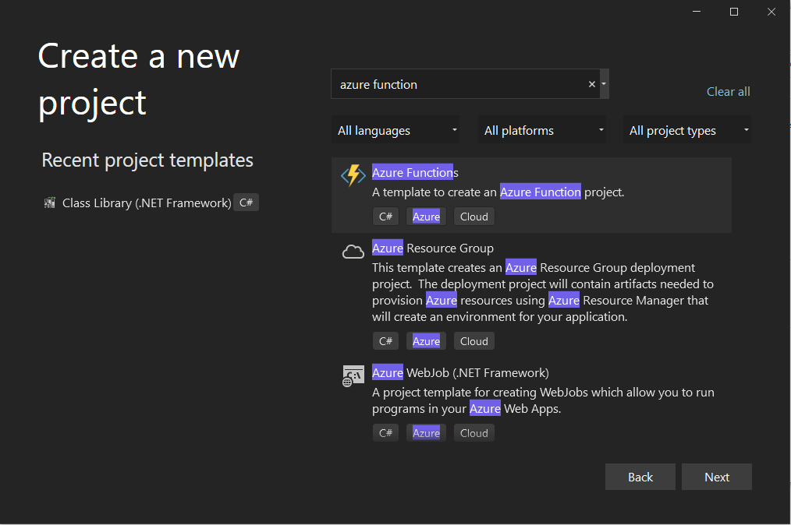Click the Azure Resource Group cloud icon
Viewport: 791px width, 525px height.
353,251
